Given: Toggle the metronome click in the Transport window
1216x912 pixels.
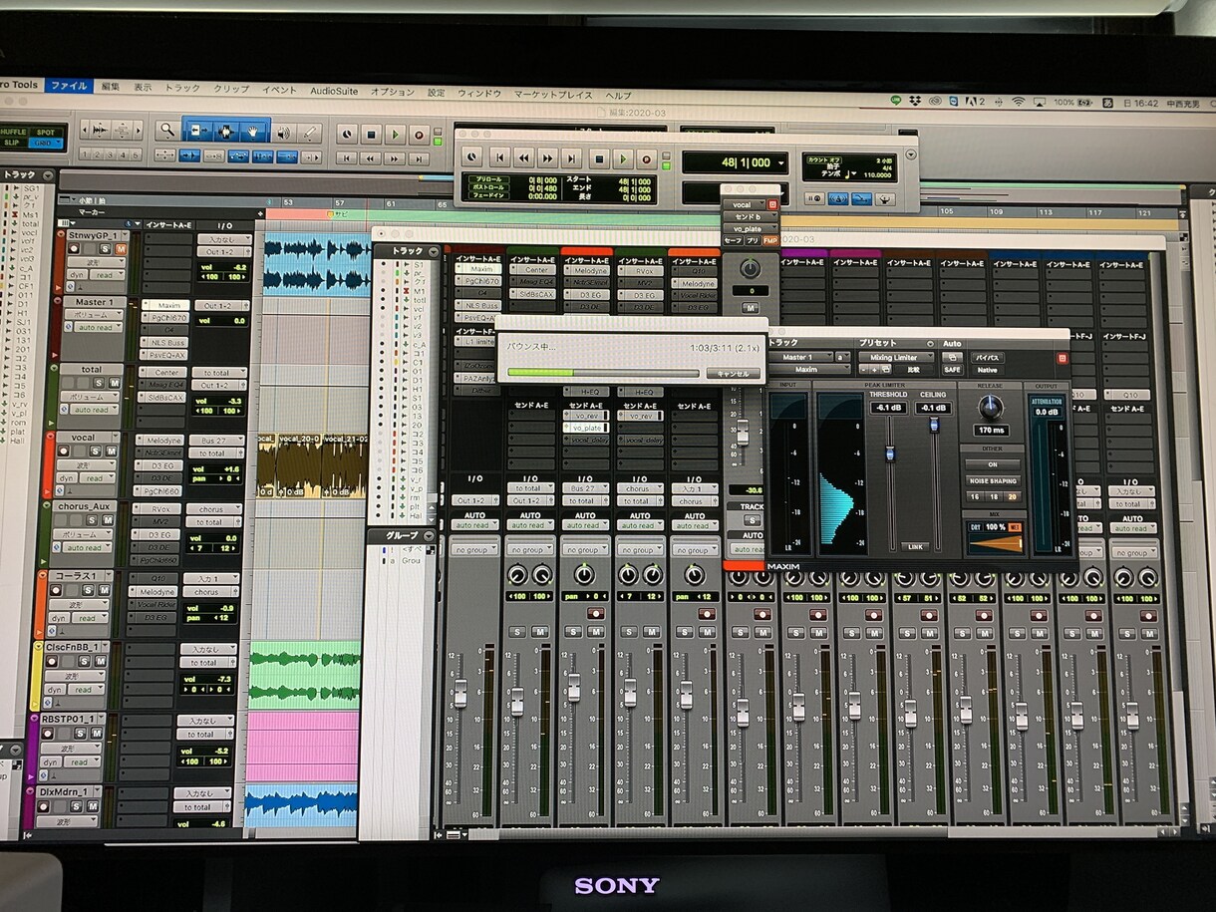Looking at the screenshot, I should tap(838, 198).
